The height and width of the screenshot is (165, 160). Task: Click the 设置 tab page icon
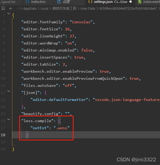pos(59,2)
